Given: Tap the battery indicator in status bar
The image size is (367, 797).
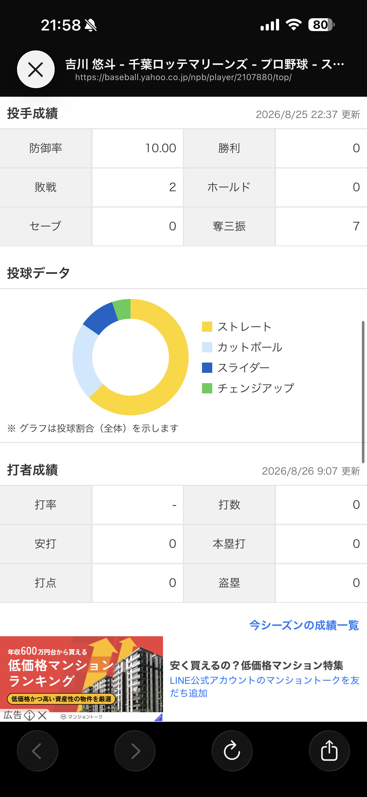Looking at the screenshot, I should (x=321, y=25).
